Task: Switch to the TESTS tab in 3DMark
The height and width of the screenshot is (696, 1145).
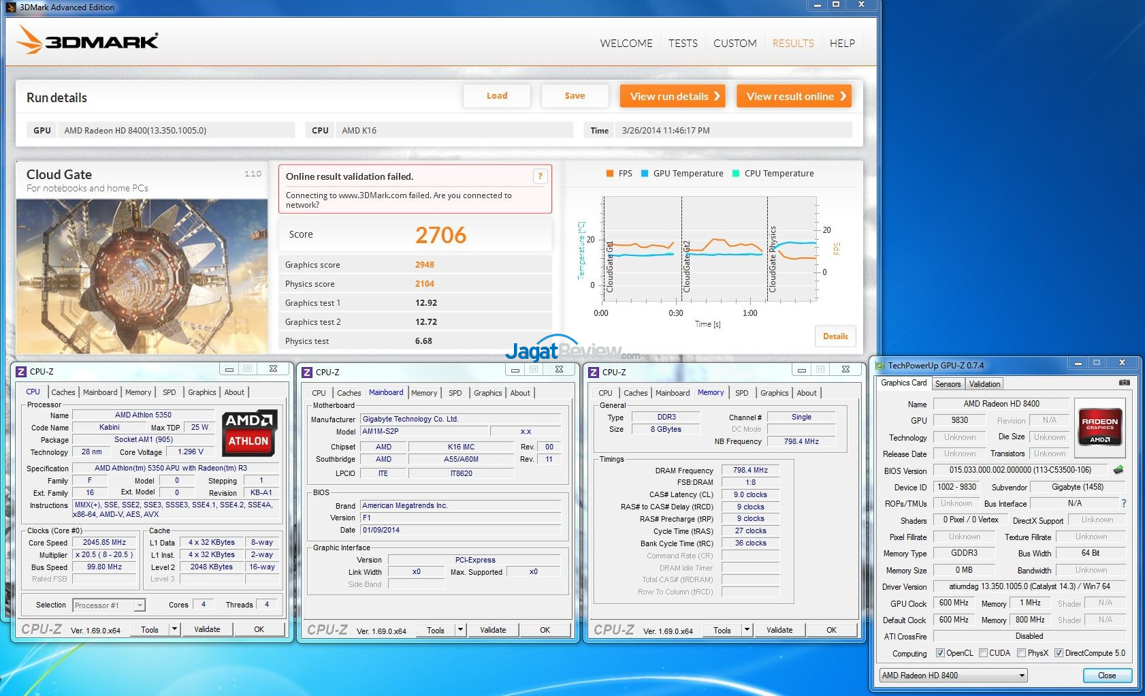Action: pyautogui.click(x=683, y=43)
